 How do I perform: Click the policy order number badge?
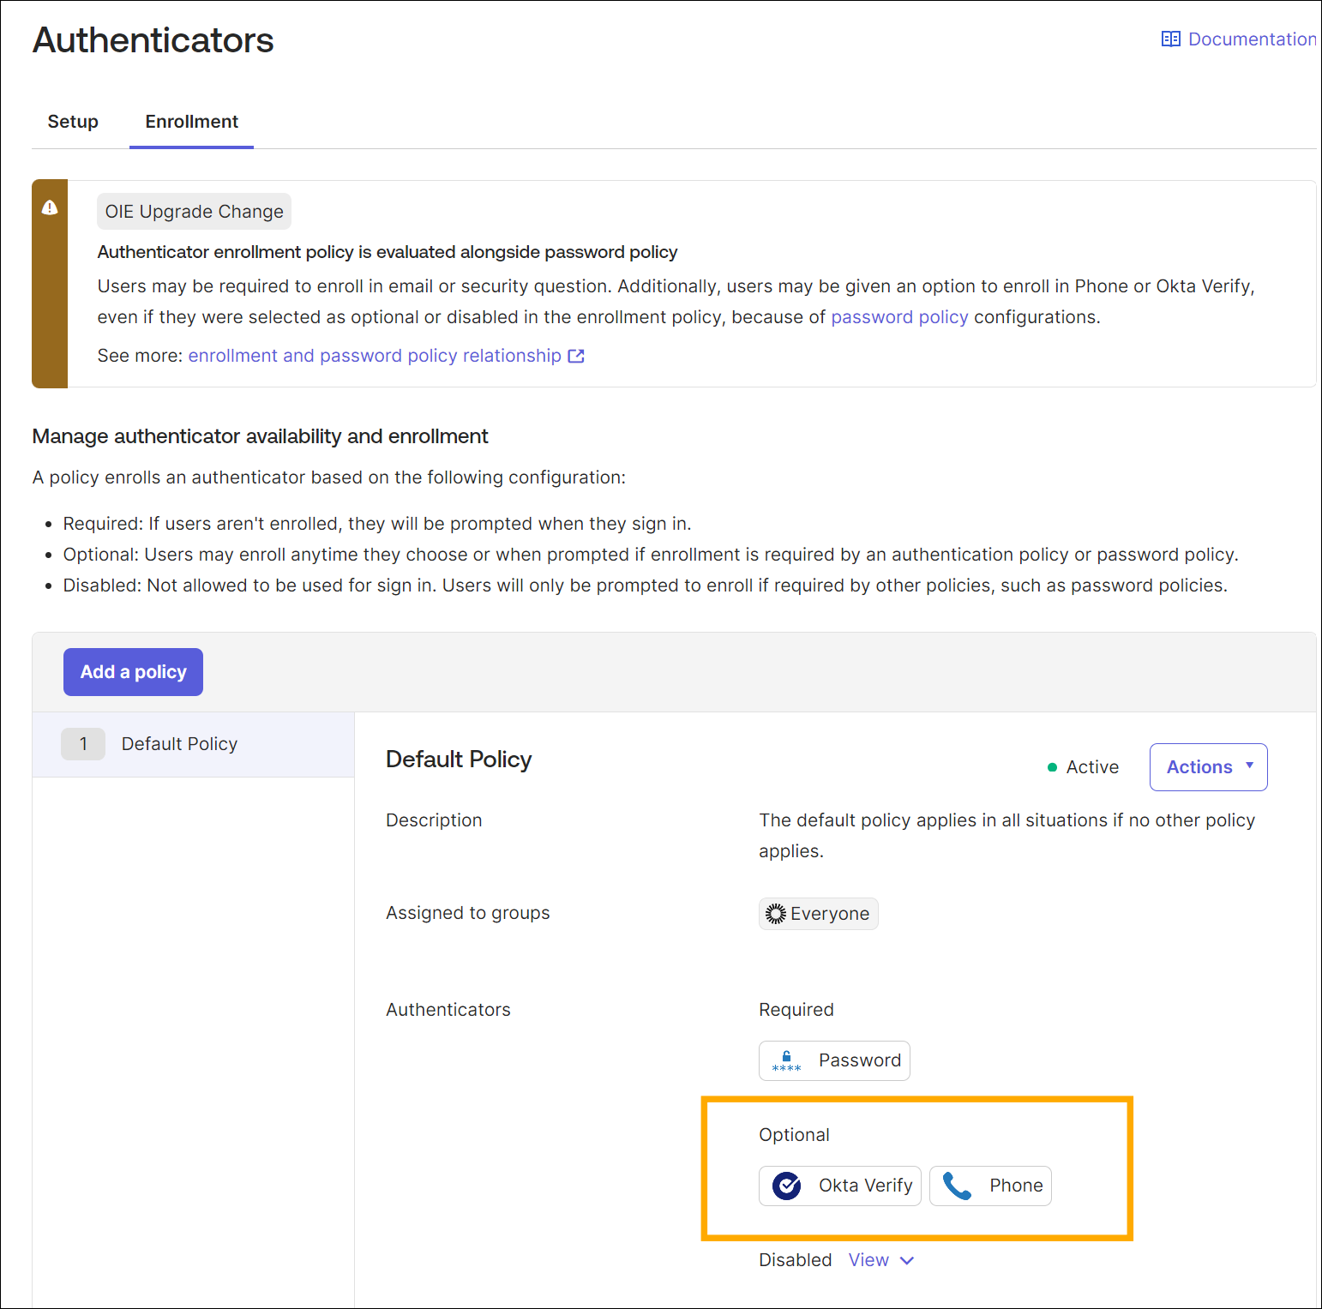[83, 743]
